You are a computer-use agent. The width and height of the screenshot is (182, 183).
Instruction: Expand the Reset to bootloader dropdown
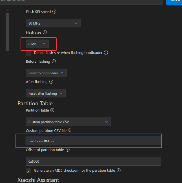[46, 73]
